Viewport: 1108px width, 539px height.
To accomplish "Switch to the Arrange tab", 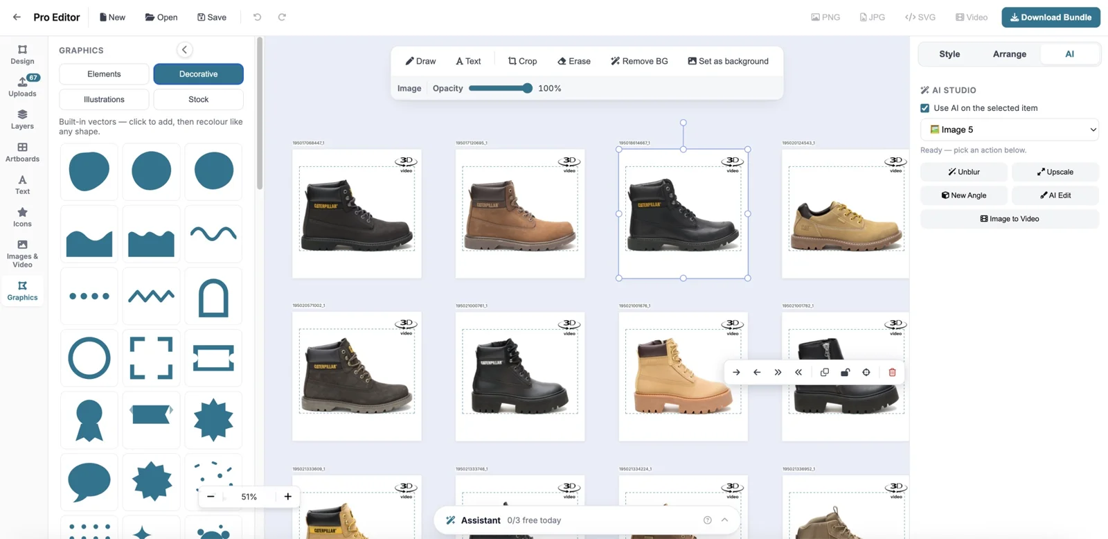I will click(1010, 54).
